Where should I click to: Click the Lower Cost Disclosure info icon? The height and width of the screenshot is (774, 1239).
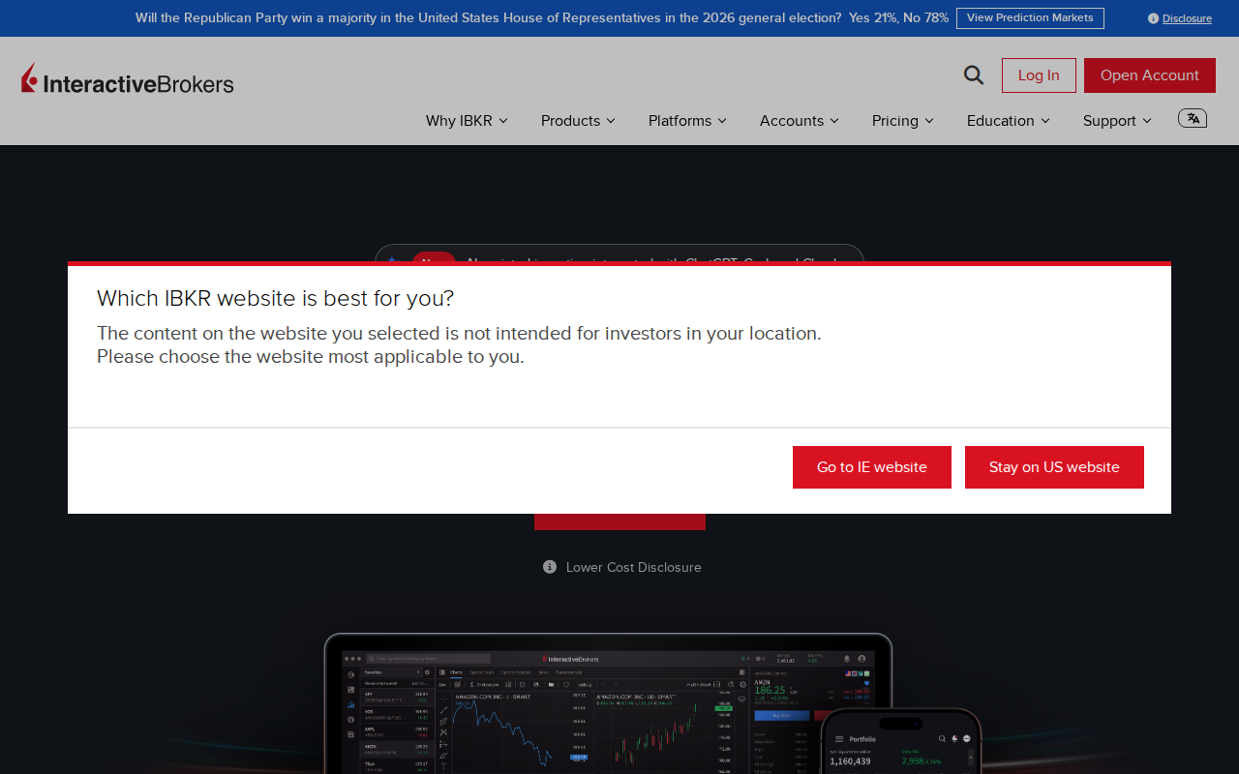550,567
